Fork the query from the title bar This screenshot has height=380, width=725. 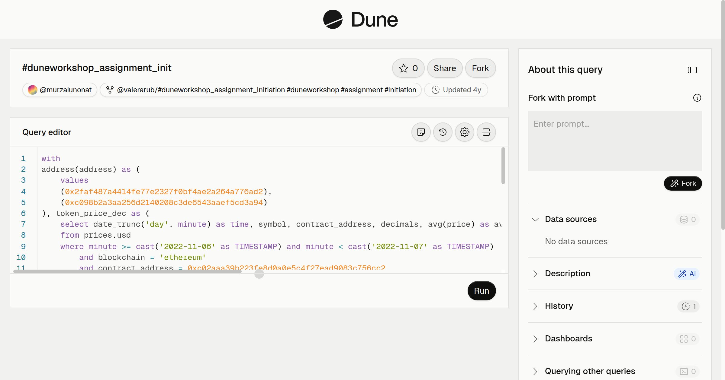(480, 68)
